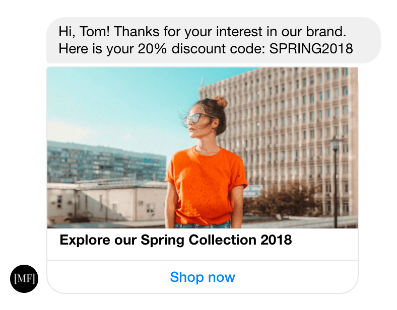Click the word "brand." in message bubble

326,32
